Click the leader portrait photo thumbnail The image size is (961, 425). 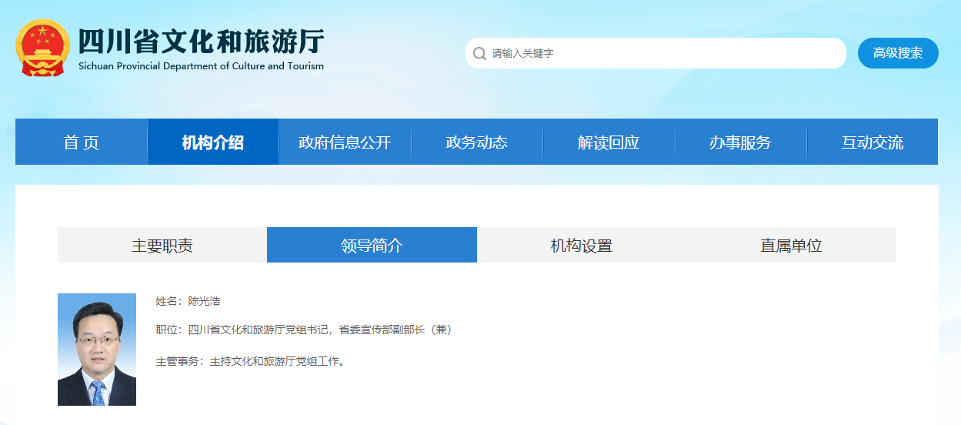tap(97, 350)
